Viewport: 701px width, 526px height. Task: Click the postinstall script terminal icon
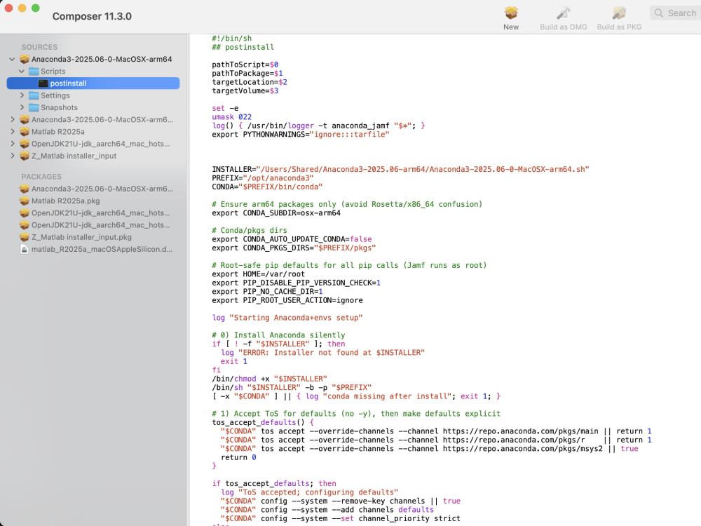pos(43,83)
